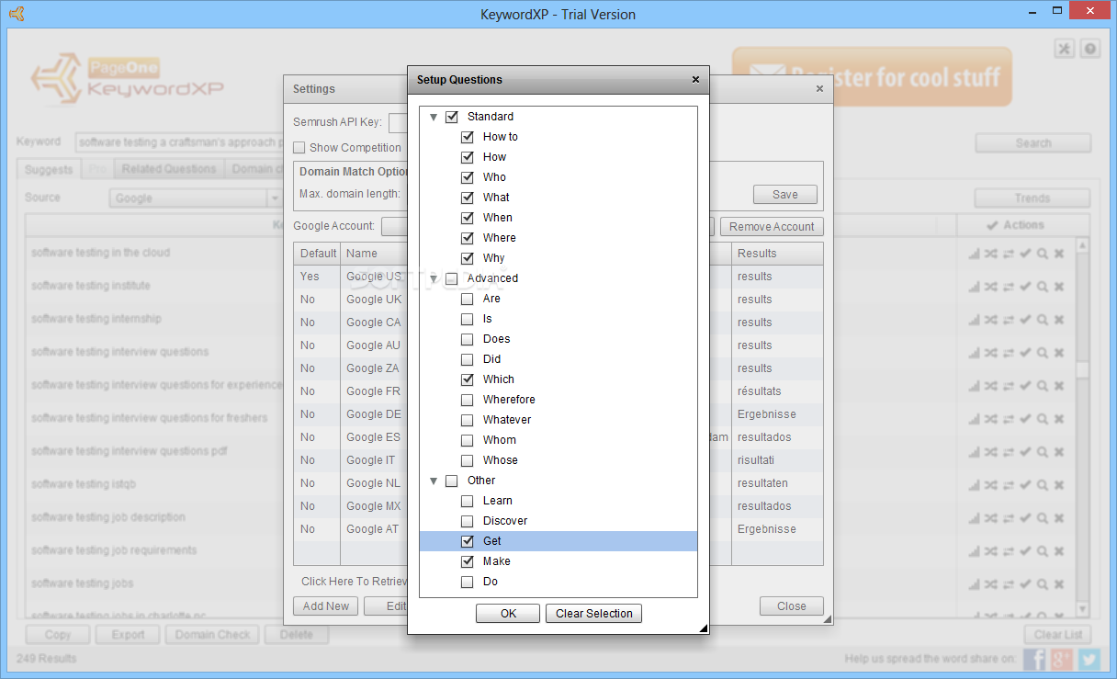Click Add New in Settings

click(326, 606)
